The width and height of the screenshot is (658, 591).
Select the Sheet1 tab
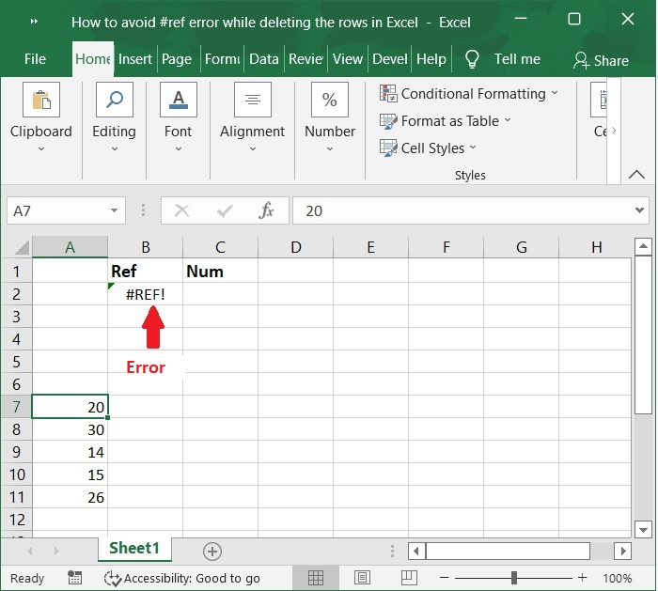pos(134,548)
